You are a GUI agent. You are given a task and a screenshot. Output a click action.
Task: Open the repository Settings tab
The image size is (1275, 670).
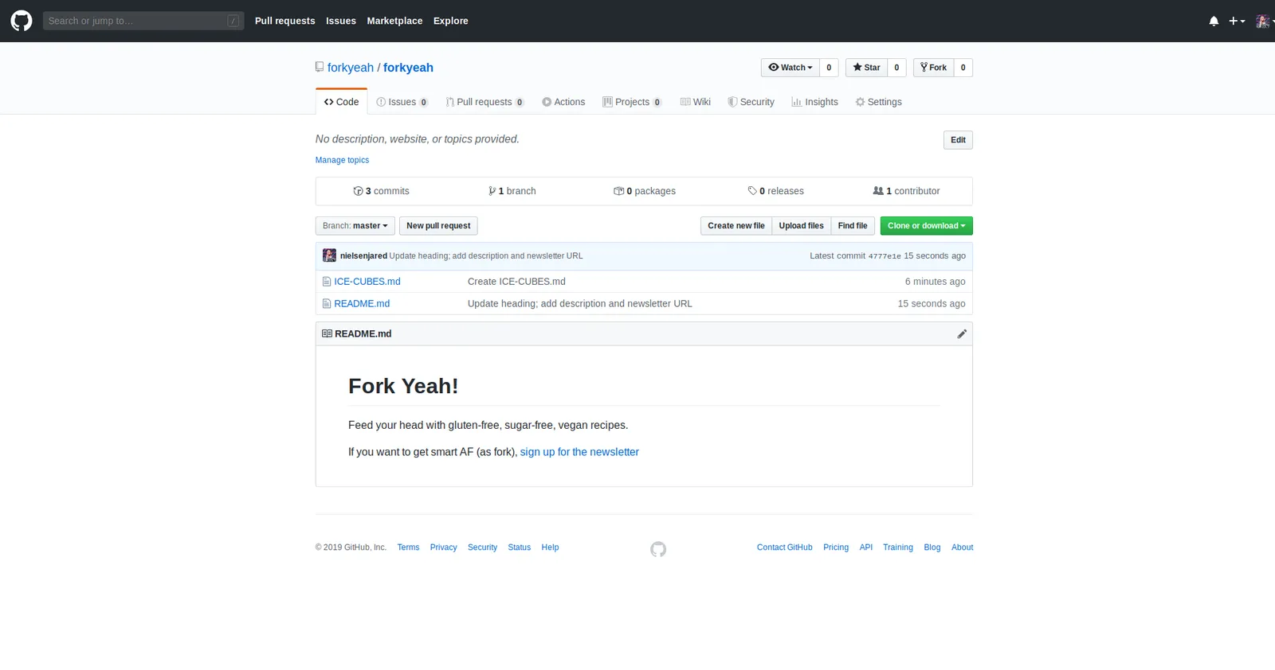pos(878,102)
